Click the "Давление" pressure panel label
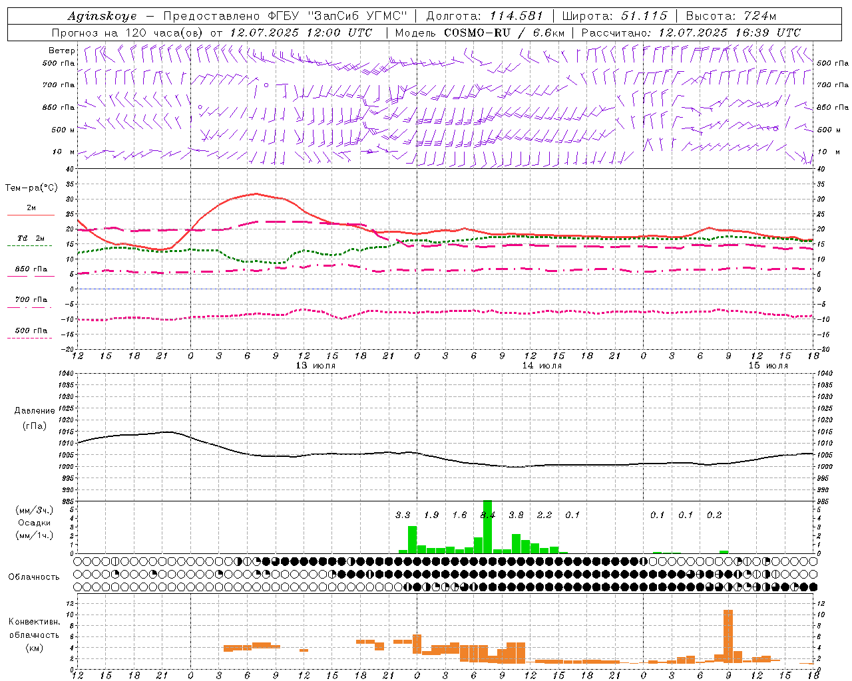 coord(34,411)
